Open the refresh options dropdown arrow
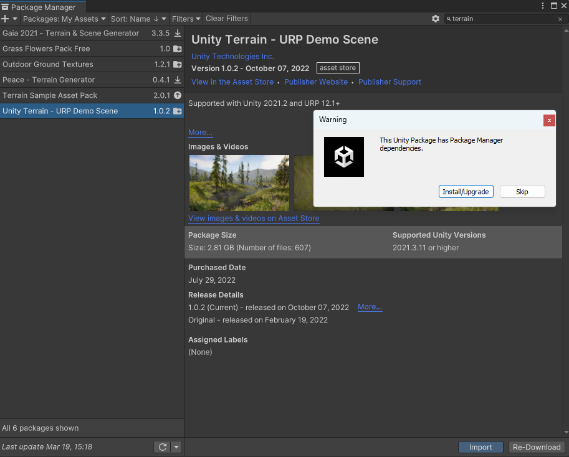Viewport: 569px width, 457px height. (176, 447)
